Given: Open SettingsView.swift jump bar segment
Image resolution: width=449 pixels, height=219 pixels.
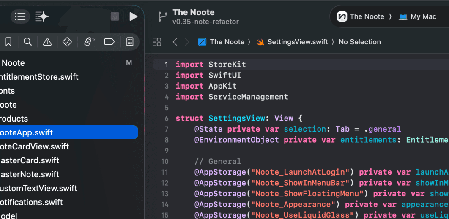Looking at the screenshot, I should (298, 42).
